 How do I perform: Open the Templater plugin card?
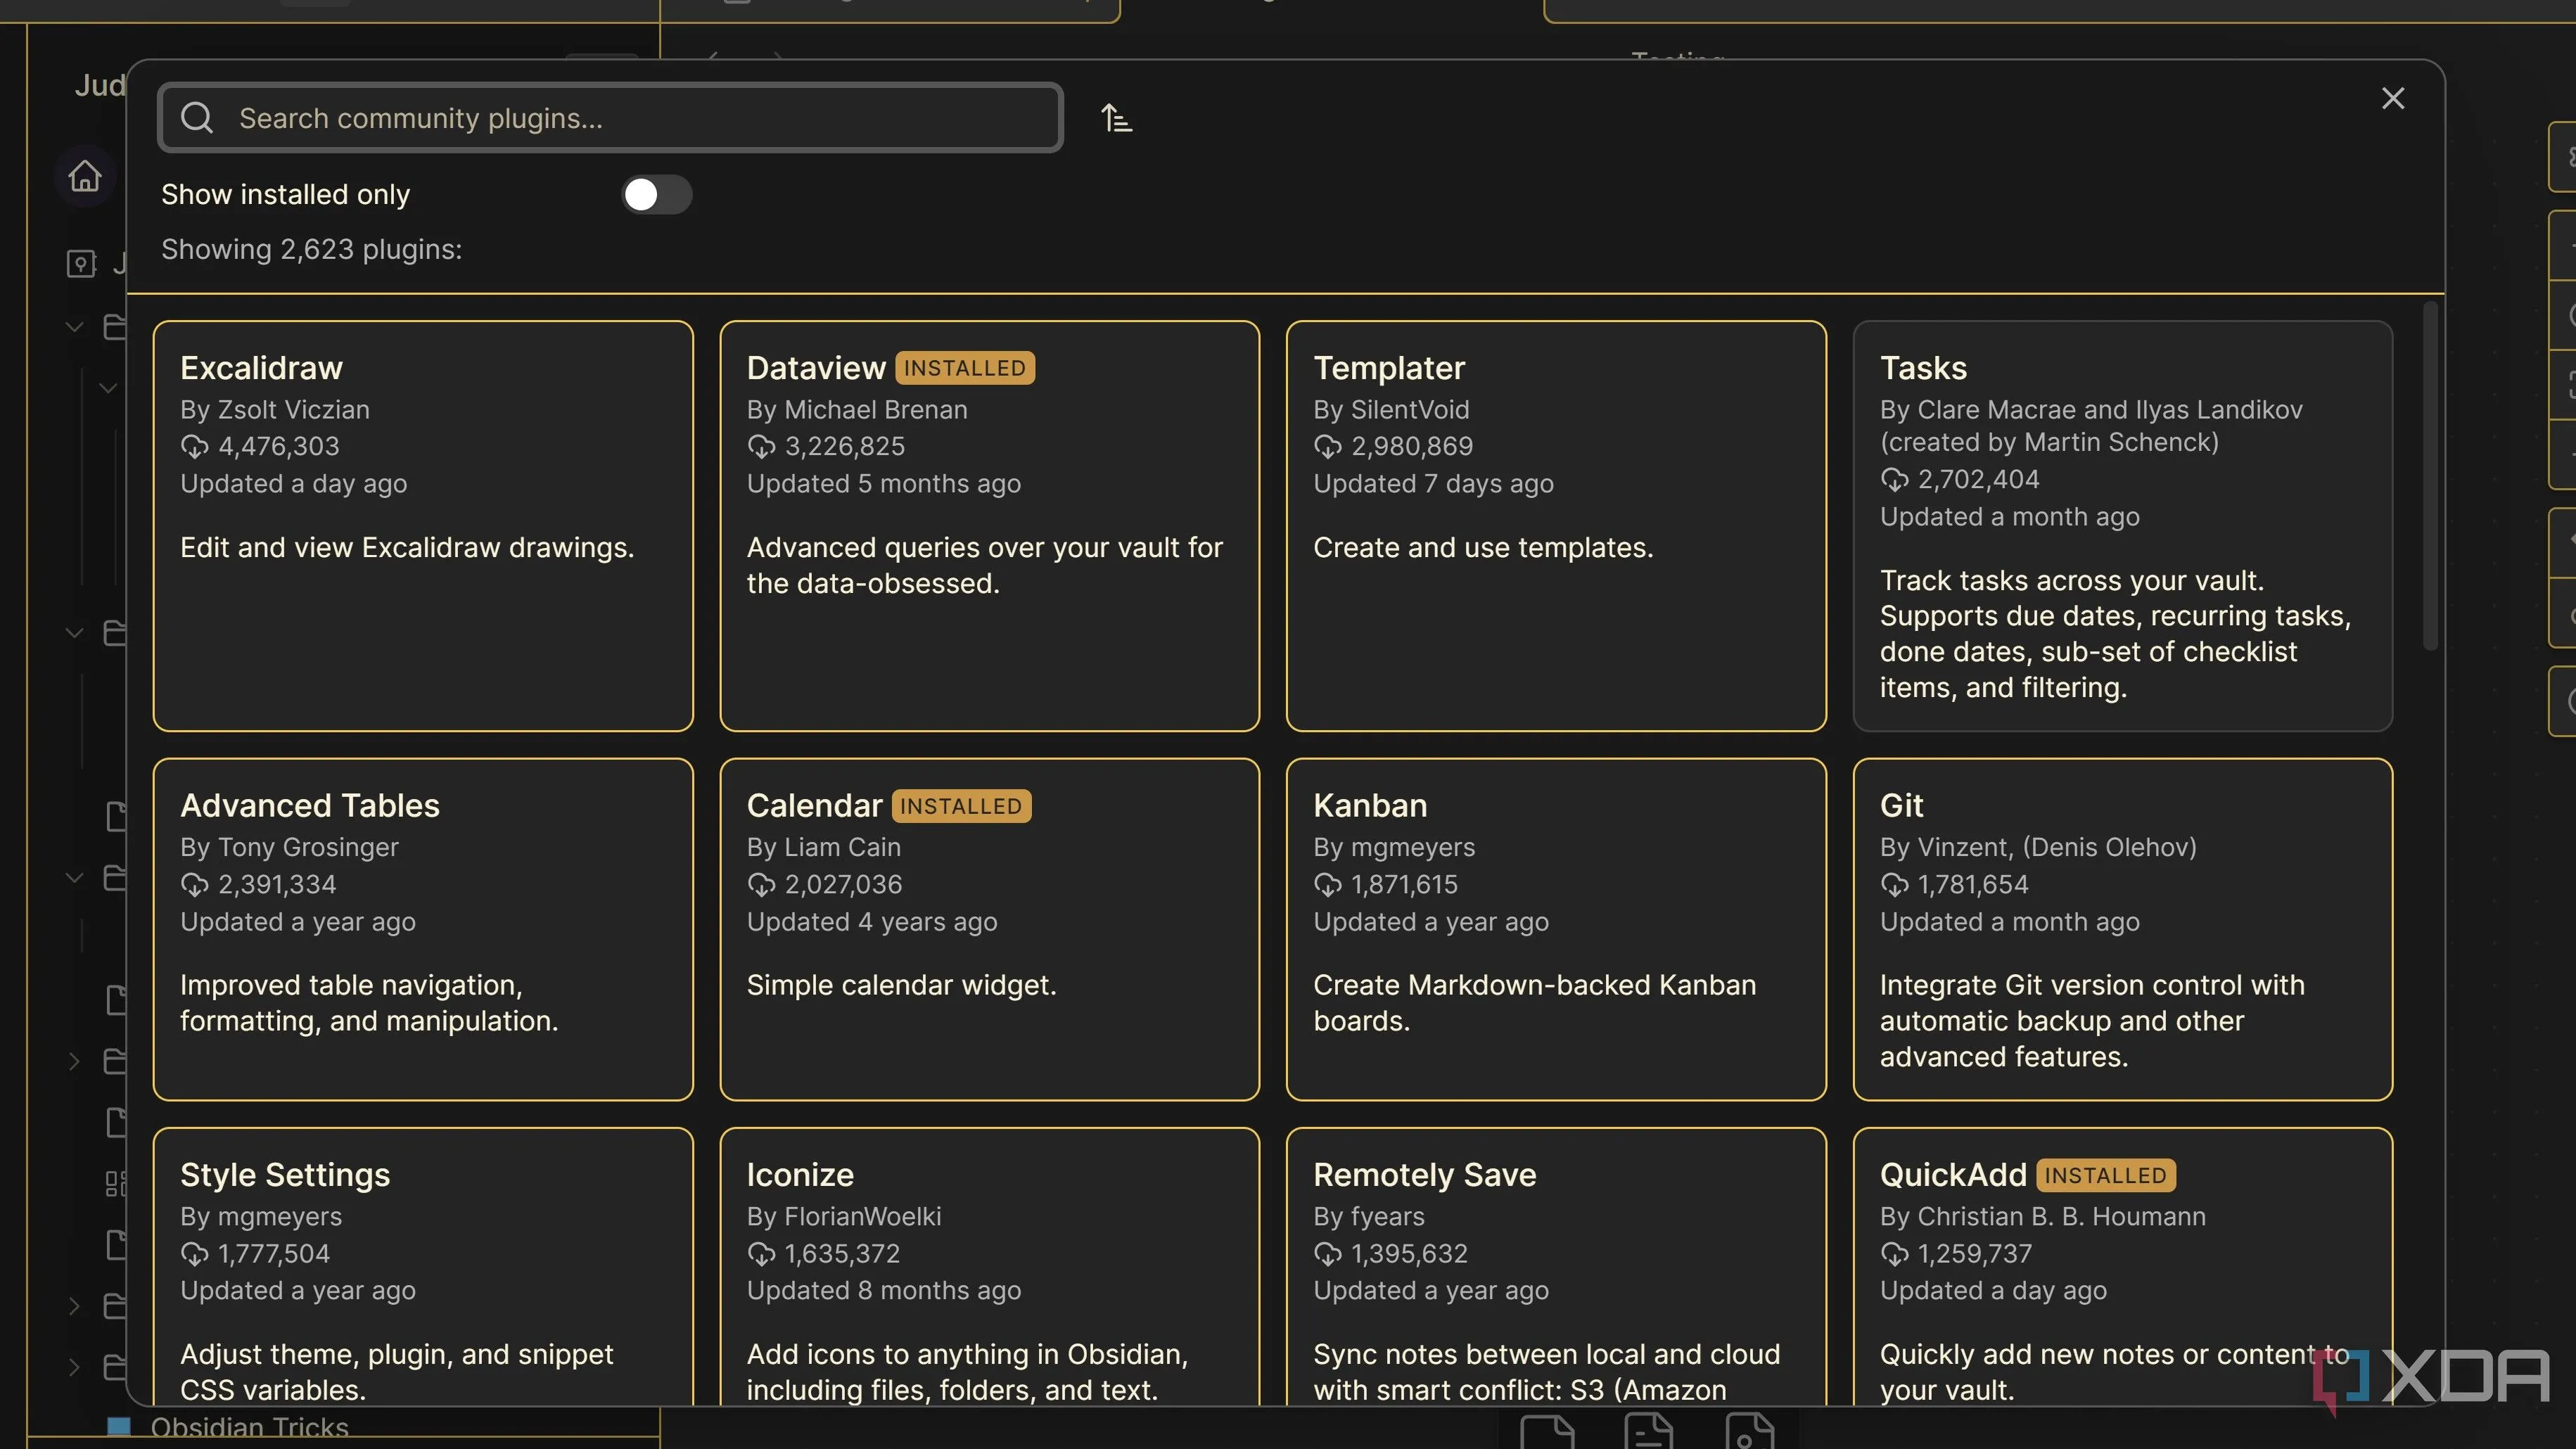[x=1555, y=525]
